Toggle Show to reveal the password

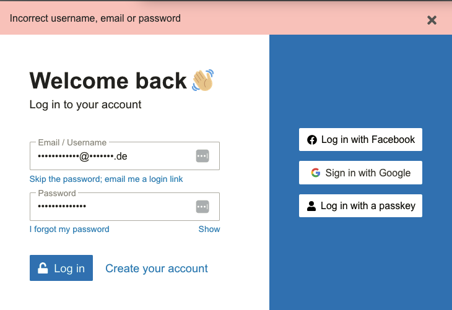(209, 229)
